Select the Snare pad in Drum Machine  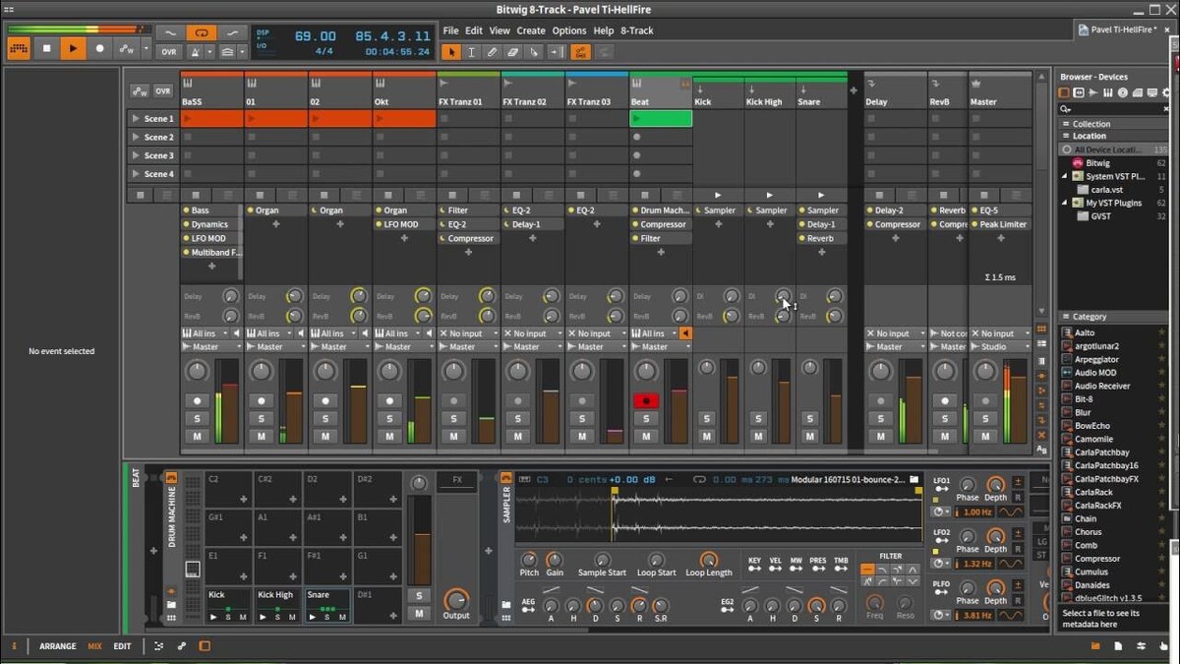coord(326,604)
